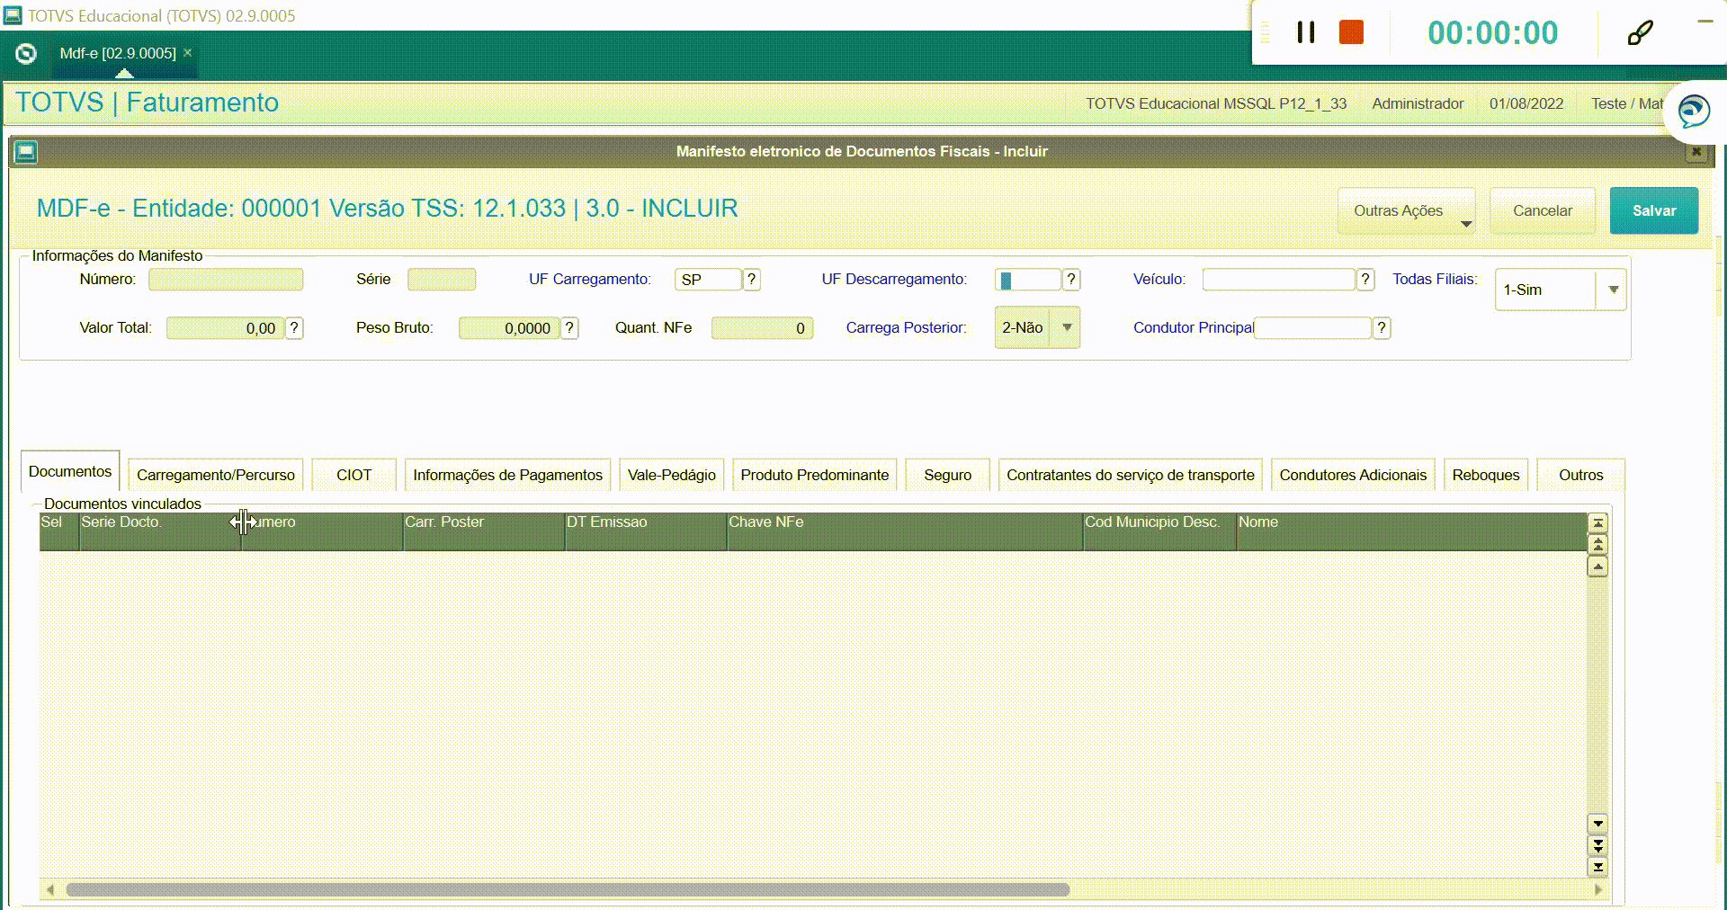Click the Cod Municipio Desc. column header
Viewport: 1727px width, 910px height.
tap(1159, 531)
